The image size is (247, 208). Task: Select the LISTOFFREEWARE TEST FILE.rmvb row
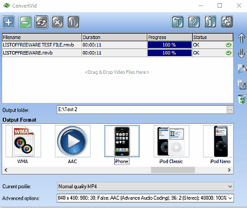point(117,45)
